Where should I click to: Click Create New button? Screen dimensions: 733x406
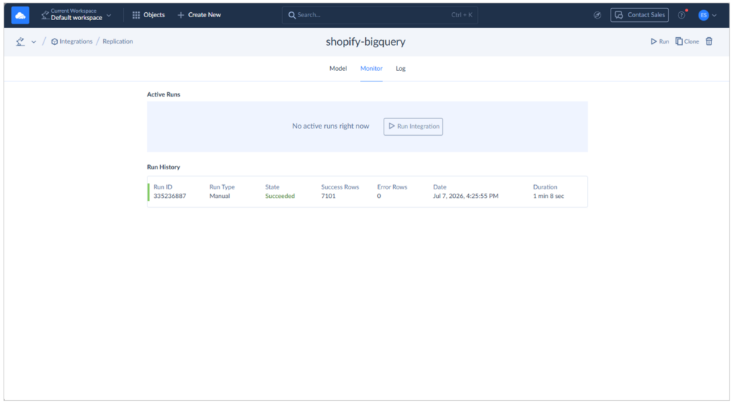pyautogui.click(x=199, y=15)
